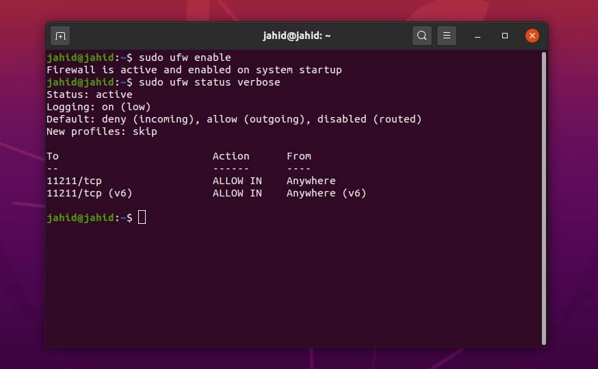
Task: Click the 'To' column header
Action: [x=53, y=156]
